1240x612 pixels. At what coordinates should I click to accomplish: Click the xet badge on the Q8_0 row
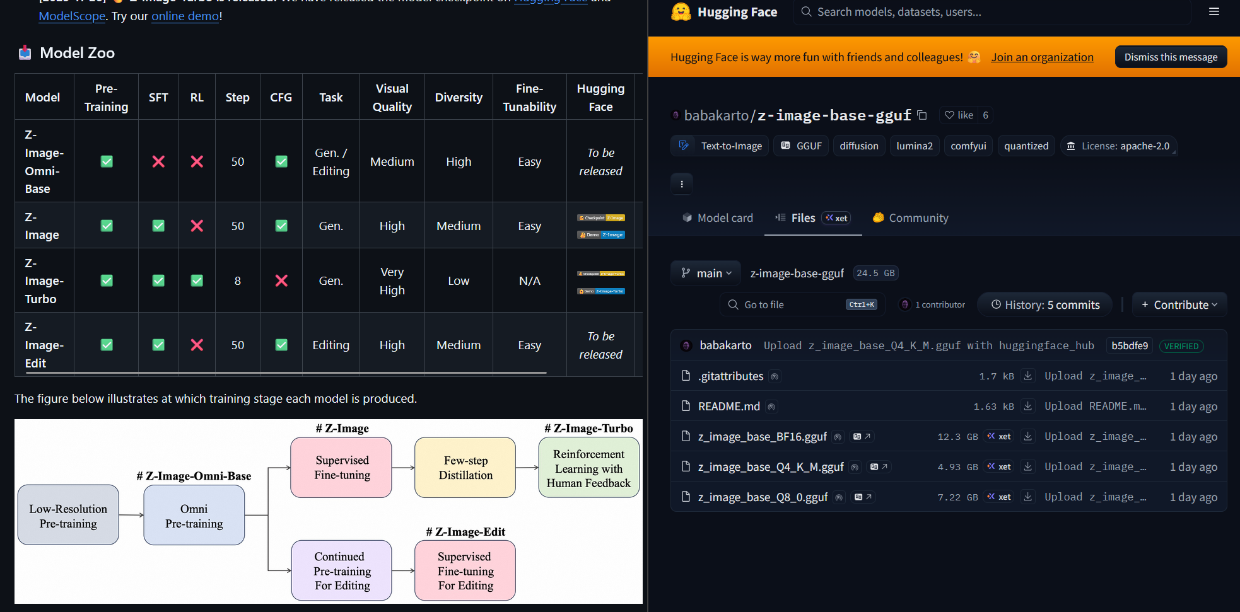pos(999,497)
